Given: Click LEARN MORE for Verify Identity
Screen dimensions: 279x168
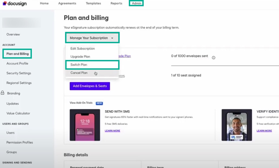Looking at the screenshot, I should (264, 130).
